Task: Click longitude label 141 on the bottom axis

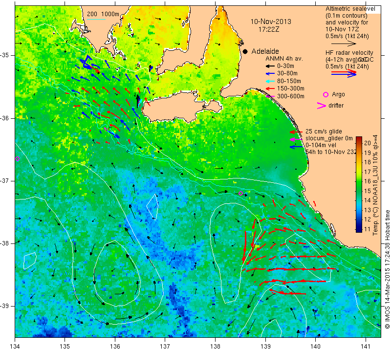Action: tap(366, 347)
